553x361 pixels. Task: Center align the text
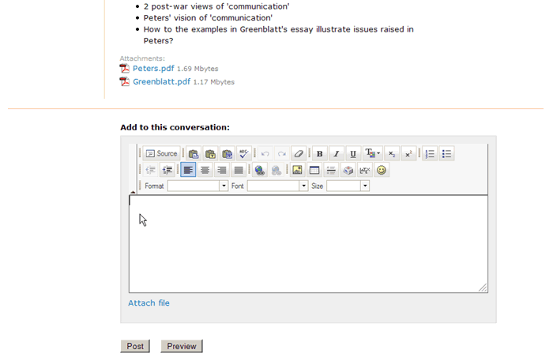[x=205, y=170]
